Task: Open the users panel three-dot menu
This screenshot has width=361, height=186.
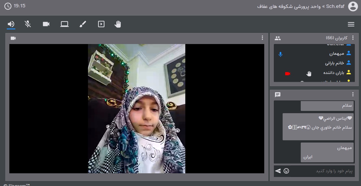Action: (353, 38)
